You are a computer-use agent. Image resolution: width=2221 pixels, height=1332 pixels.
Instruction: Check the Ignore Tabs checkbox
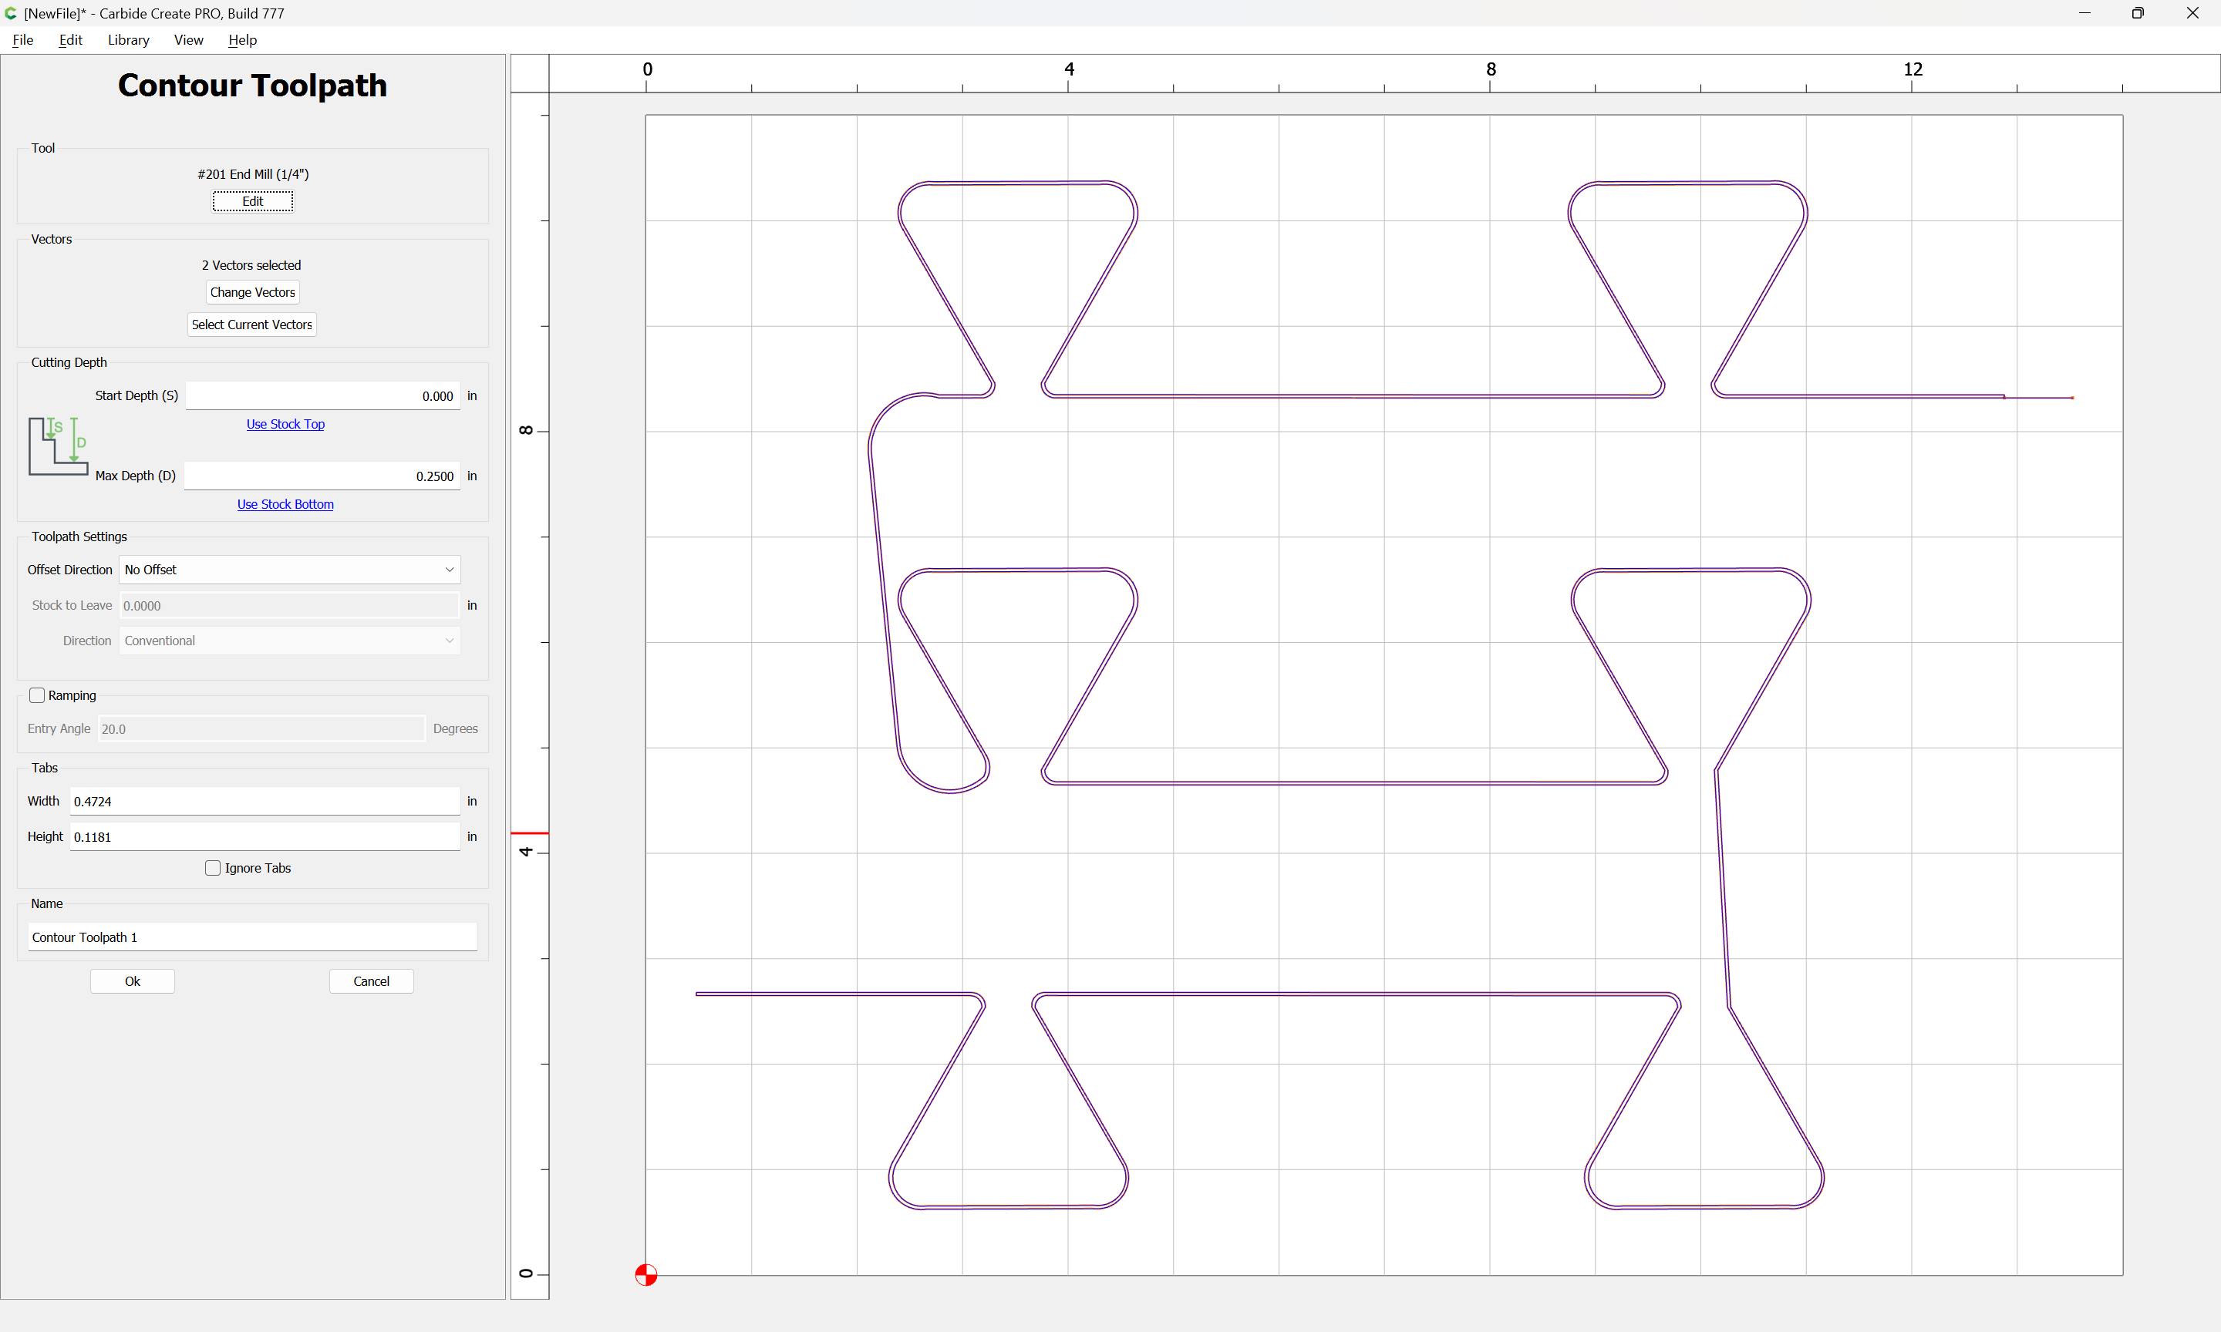click(x=213, y=868)
